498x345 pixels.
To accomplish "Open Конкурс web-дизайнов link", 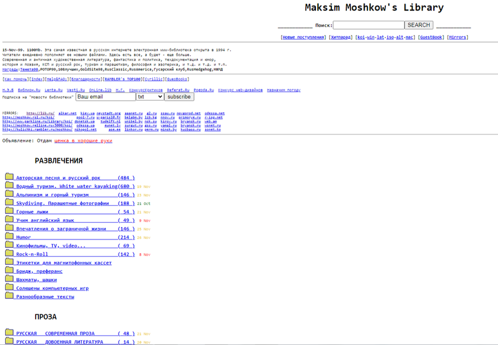I will click(241, 90).
